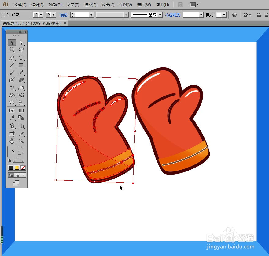Reset to default fill and stroke
Viewport: 269px width, 256px height.
click(x=9, y=160)
